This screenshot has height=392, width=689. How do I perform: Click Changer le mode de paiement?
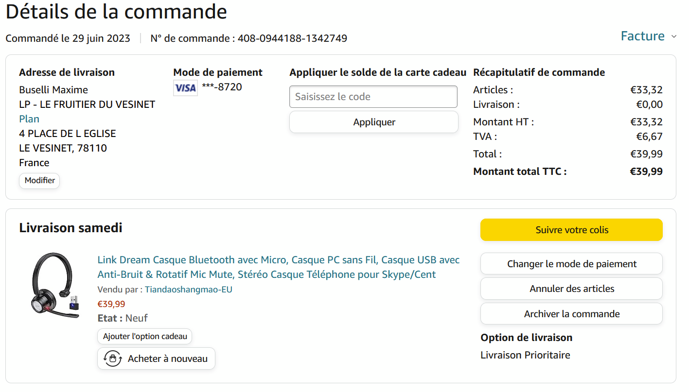pos(571,264)
